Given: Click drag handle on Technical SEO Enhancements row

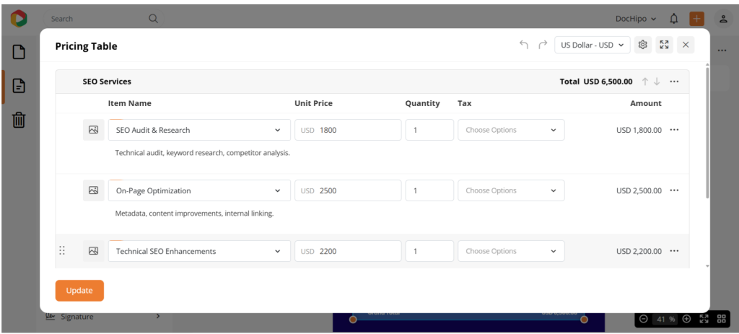Looking at the screenshot, I should coord(62,251).
